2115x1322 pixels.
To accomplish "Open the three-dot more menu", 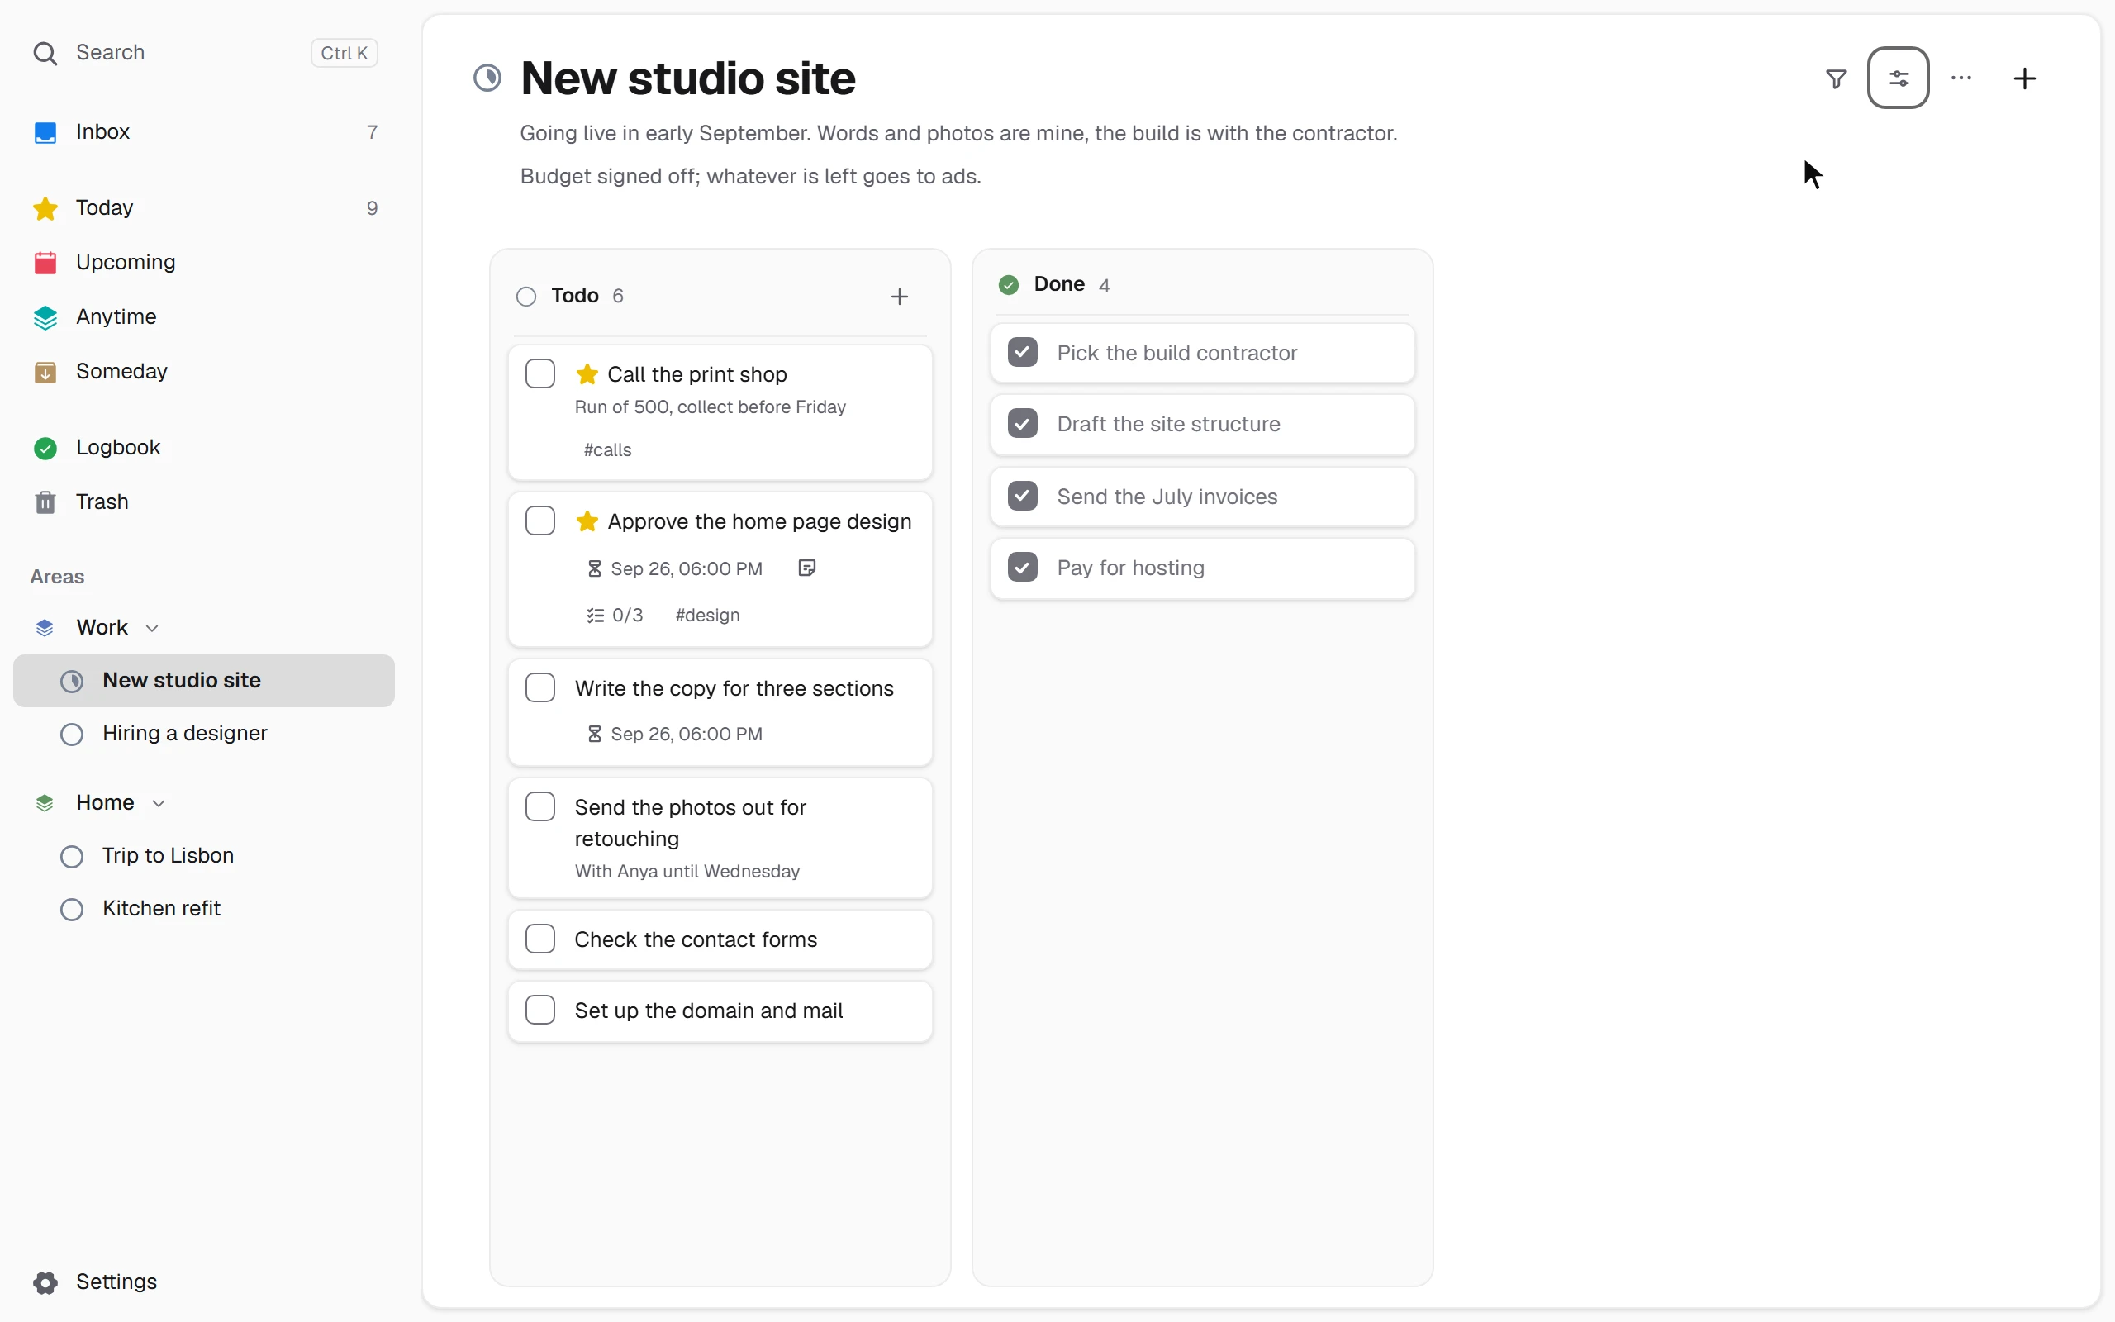I will pyautogui.click(x=1961, y=78).
